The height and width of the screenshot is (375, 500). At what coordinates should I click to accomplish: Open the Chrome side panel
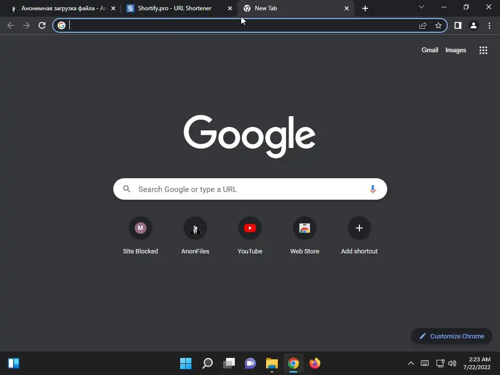coord(458,25)
